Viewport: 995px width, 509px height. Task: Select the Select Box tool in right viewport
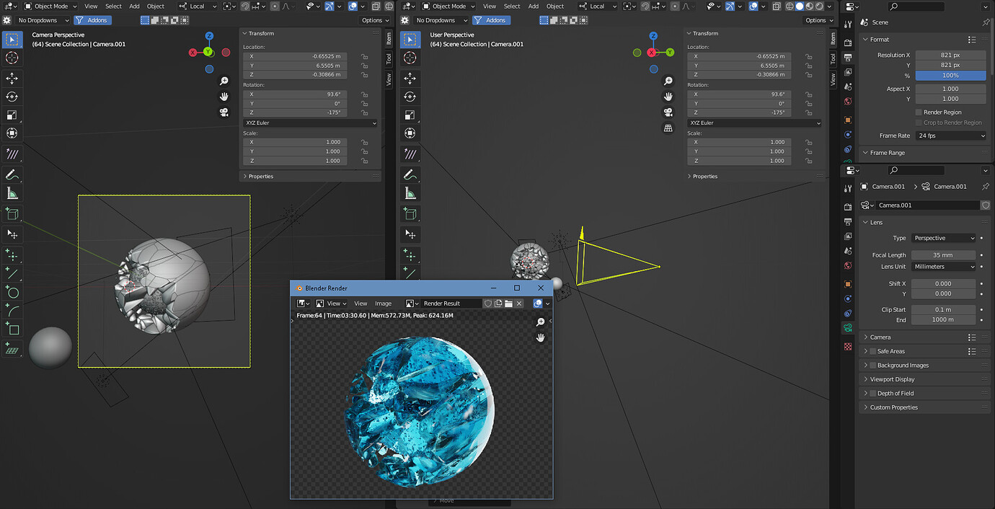click(410, 40)
